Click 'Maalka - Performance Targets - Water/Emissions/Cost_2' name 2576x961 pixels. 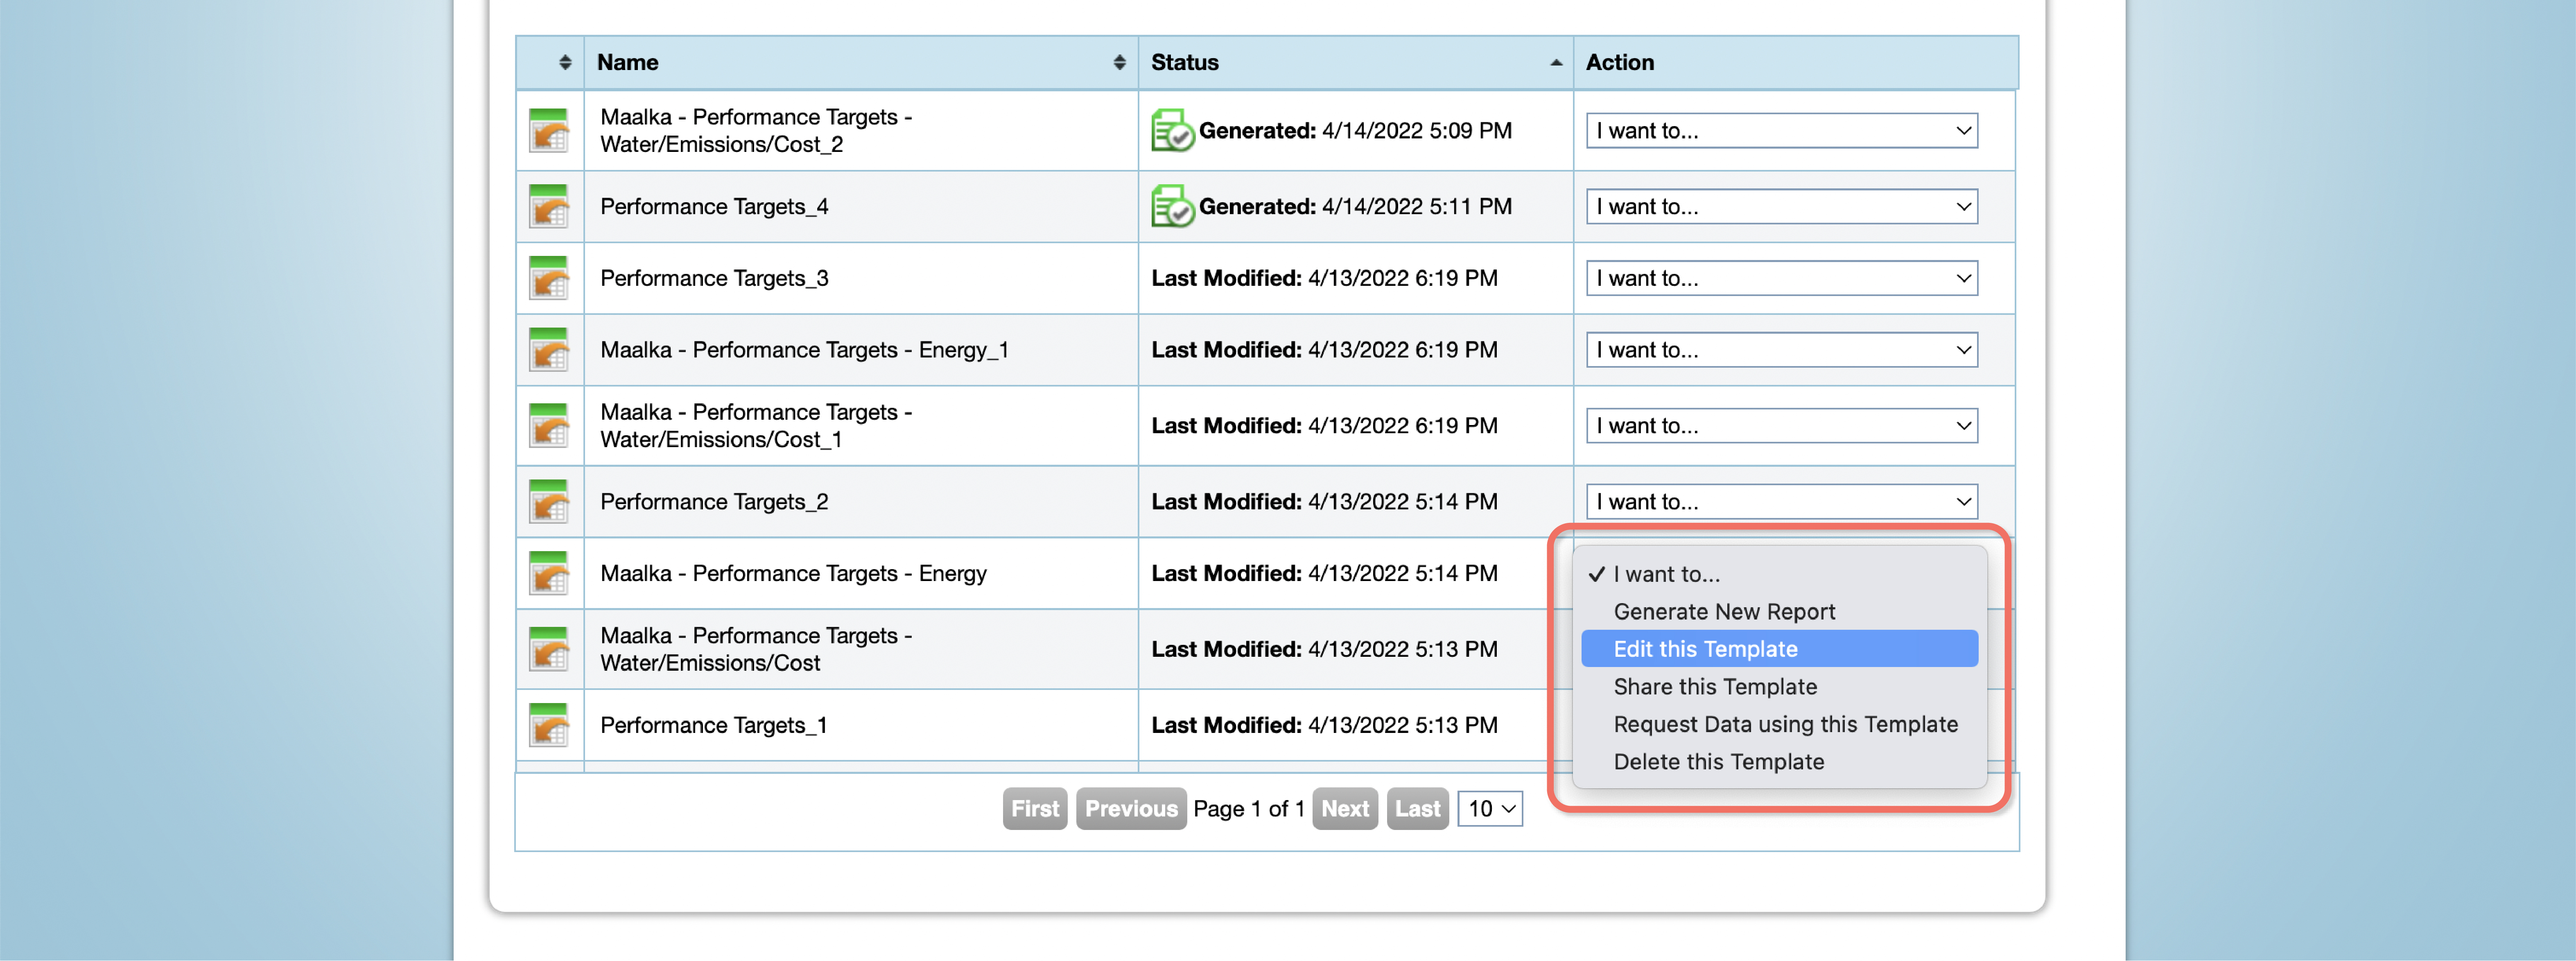[756, 131]
